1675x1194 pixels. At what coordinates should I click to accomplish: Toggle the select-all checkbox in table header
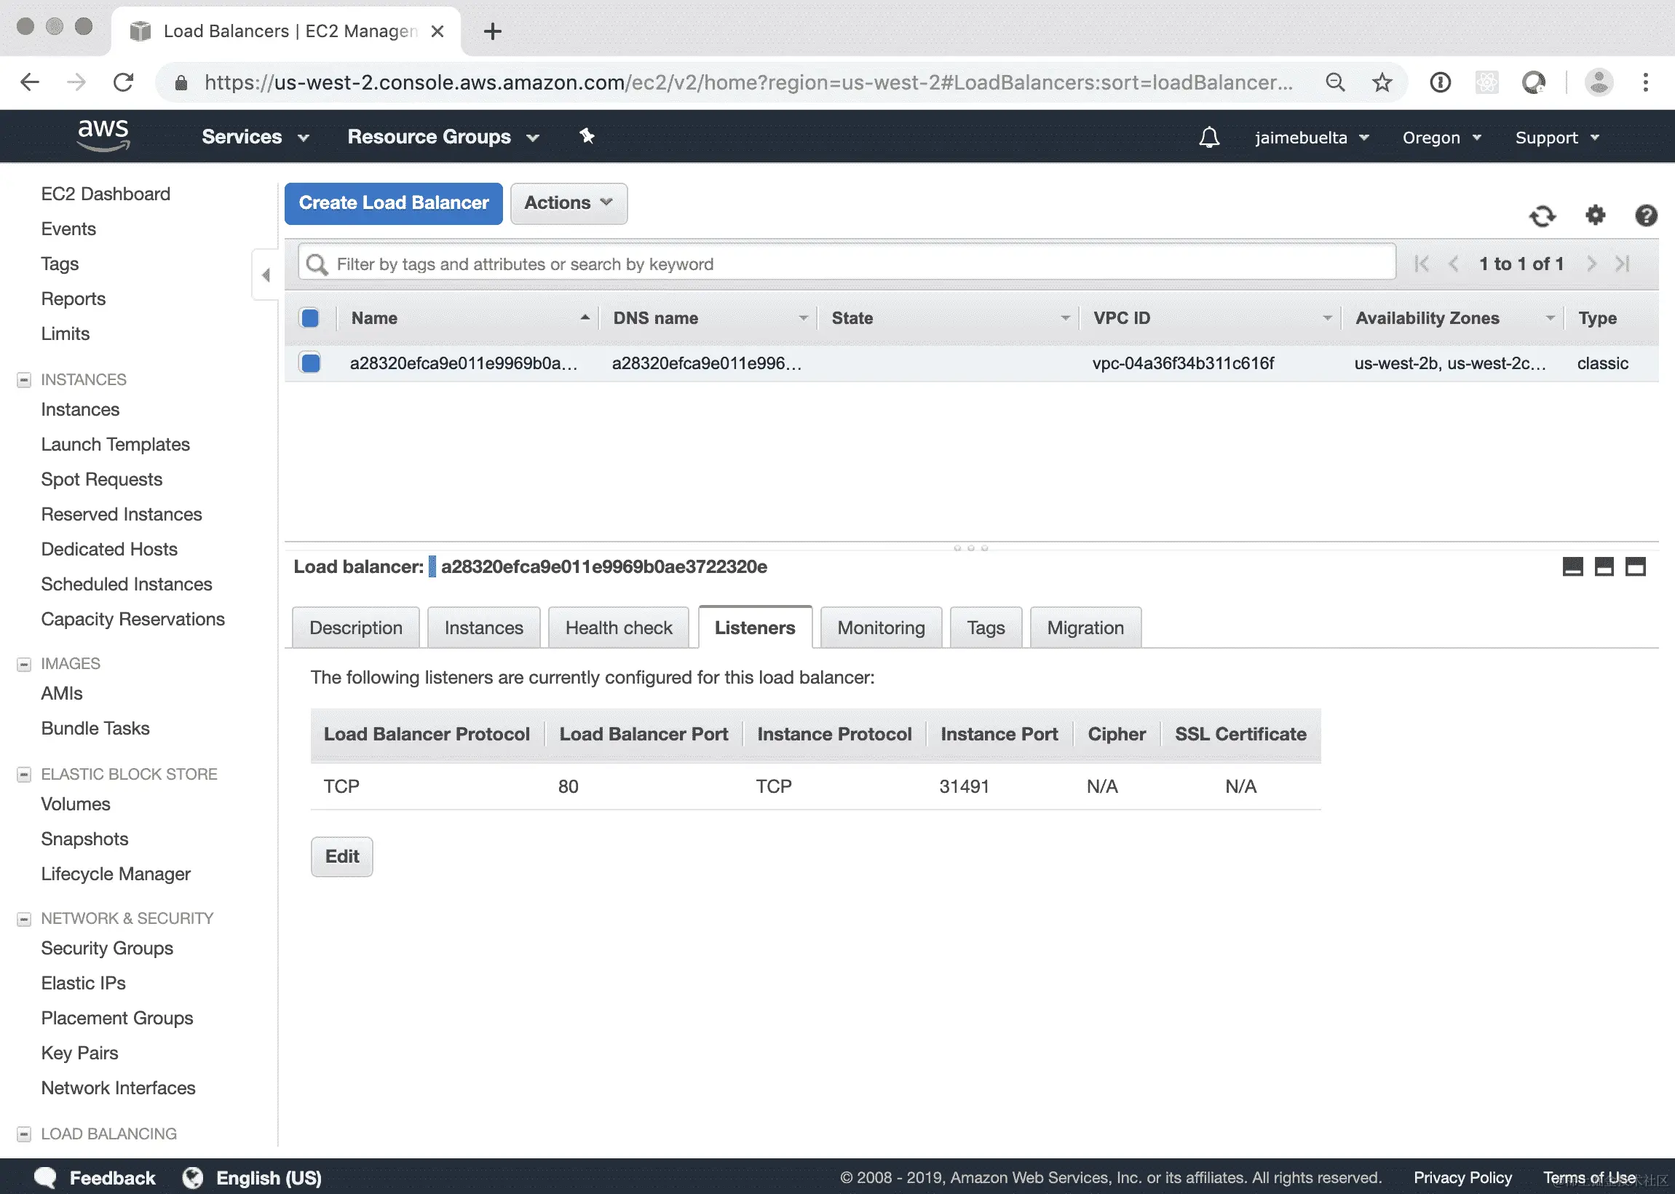click(x=310, y=318)
